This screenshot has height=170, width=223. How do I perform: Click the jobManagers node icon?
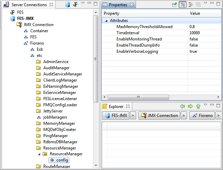pos(39,117)
